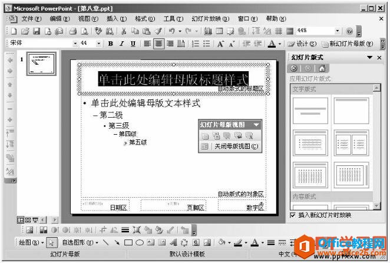Select slide master thumbnail 1
Screen dimensions: 390x263
coord(41,64)
